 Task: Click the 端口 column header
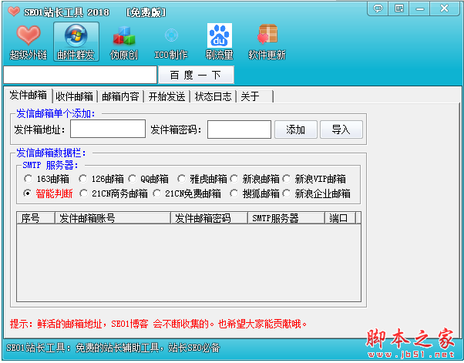(x=341, y=218)
